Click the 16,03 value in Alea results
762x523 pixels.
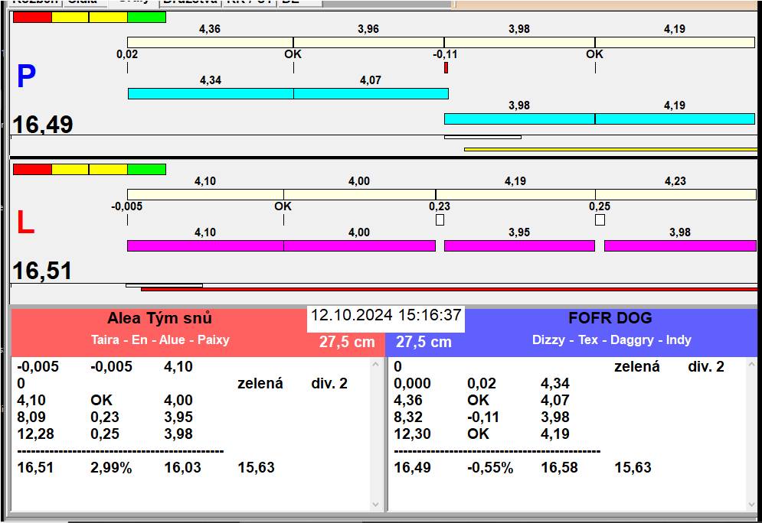click(x=183, y=468)
